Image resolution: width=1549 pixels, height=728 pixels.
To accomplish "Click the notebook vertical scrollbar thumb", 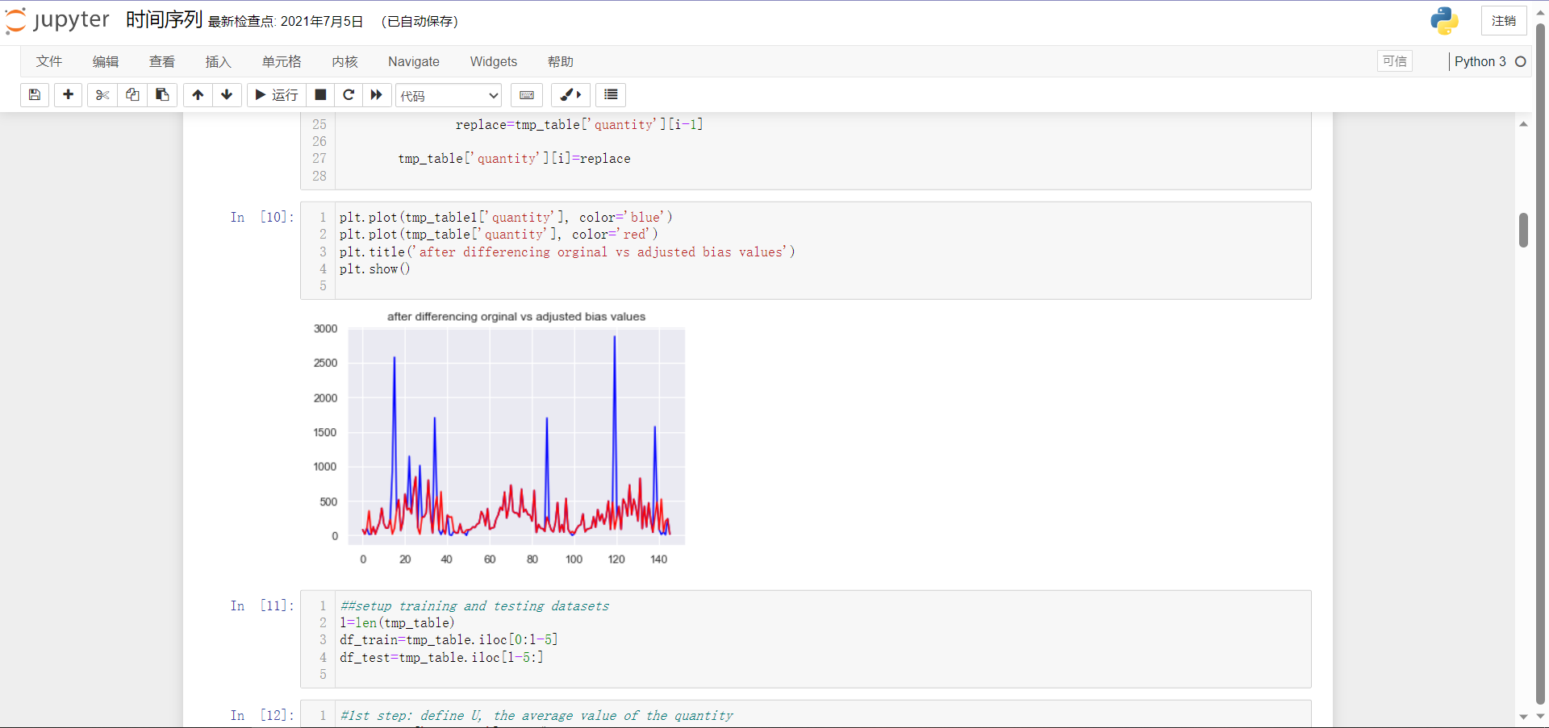I will pyautogui.click(x=1523, y=231).
